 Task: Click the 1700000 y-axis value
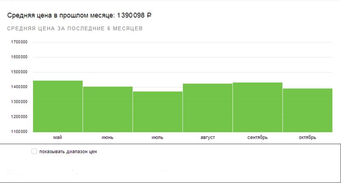pos(19,42)
